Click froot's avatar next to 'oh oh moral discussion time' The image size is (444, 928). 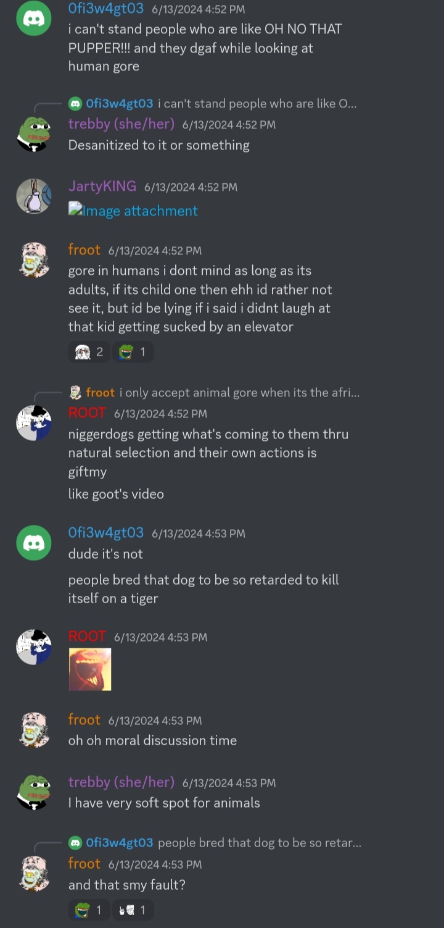[x=33, y=729]
